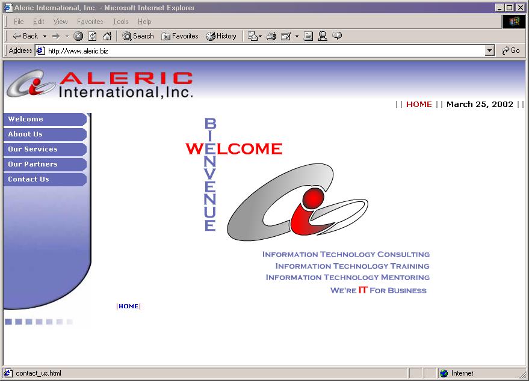
Task: Open the Forward history dropdown arrow
Action: 67,36
